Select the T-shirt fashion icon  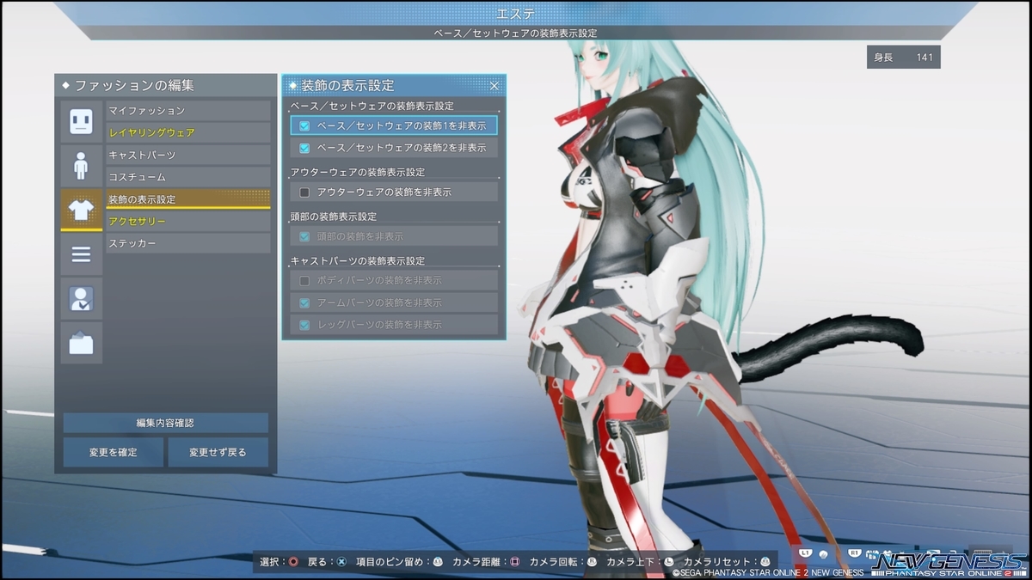point(82,211)
